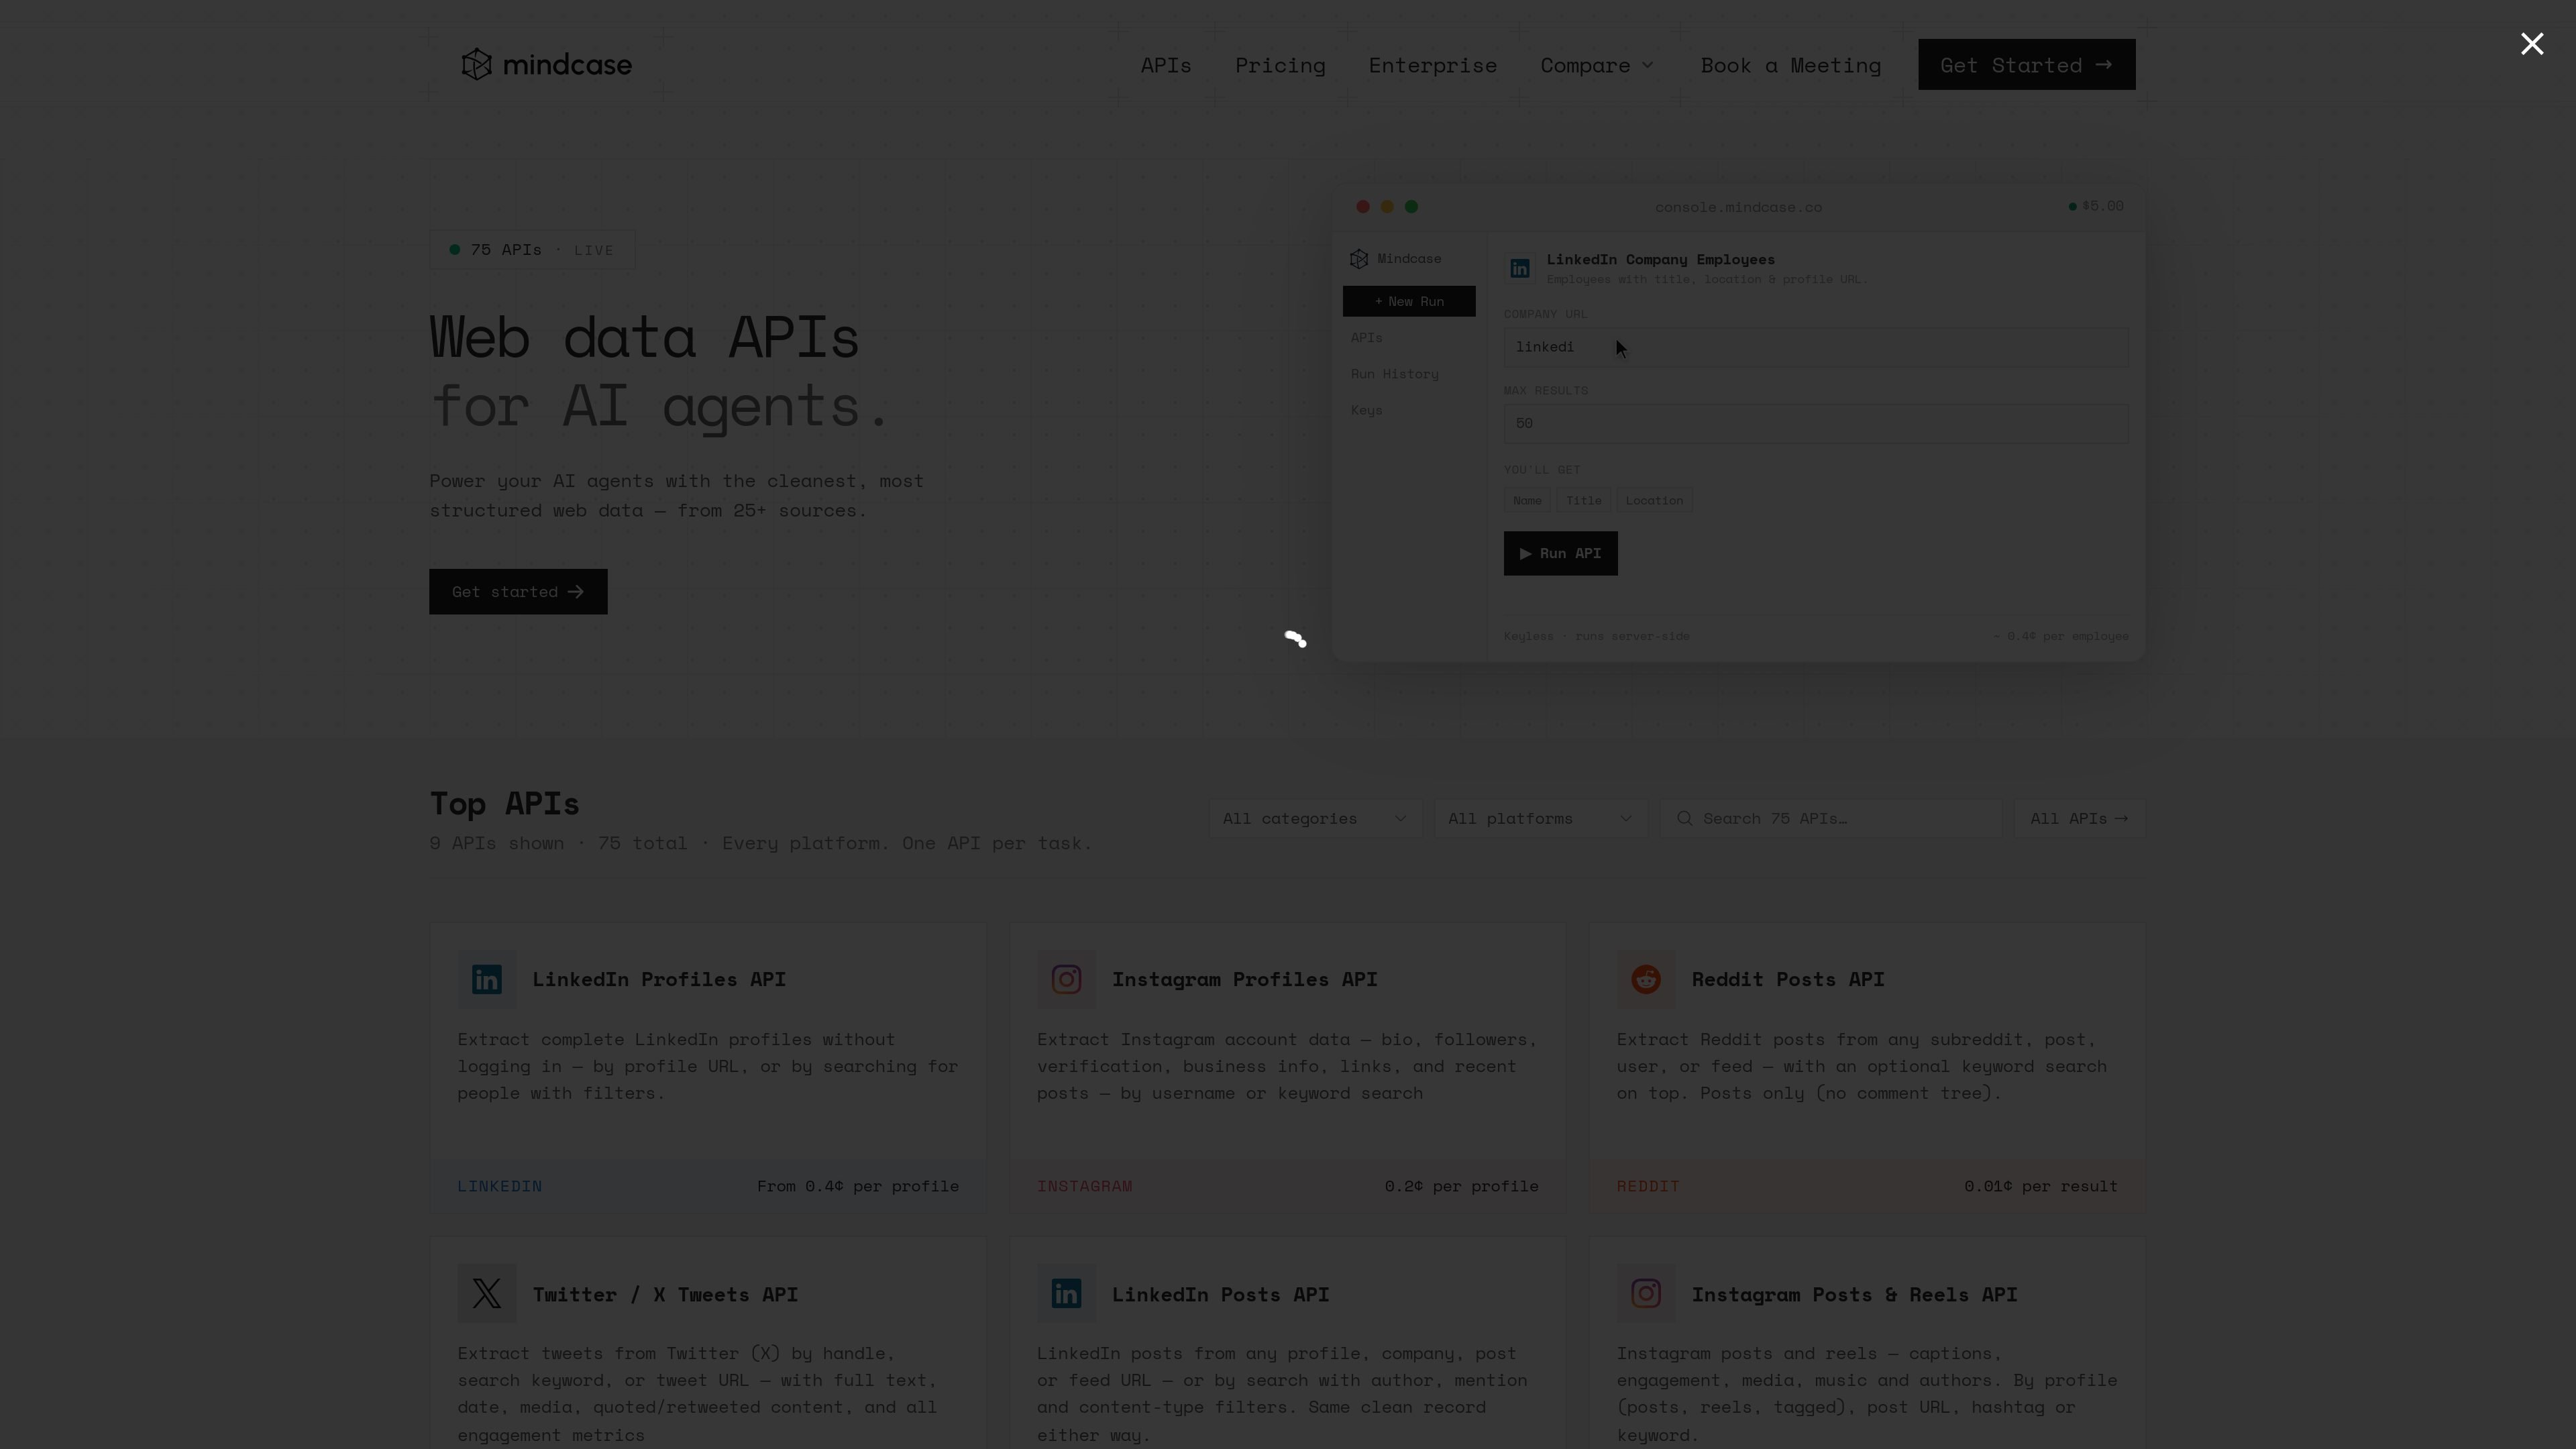Viewport: 2576px width, 1449px height.
Task: Click the 75 APIs LIVE badge
Action: tap(532, 250)
